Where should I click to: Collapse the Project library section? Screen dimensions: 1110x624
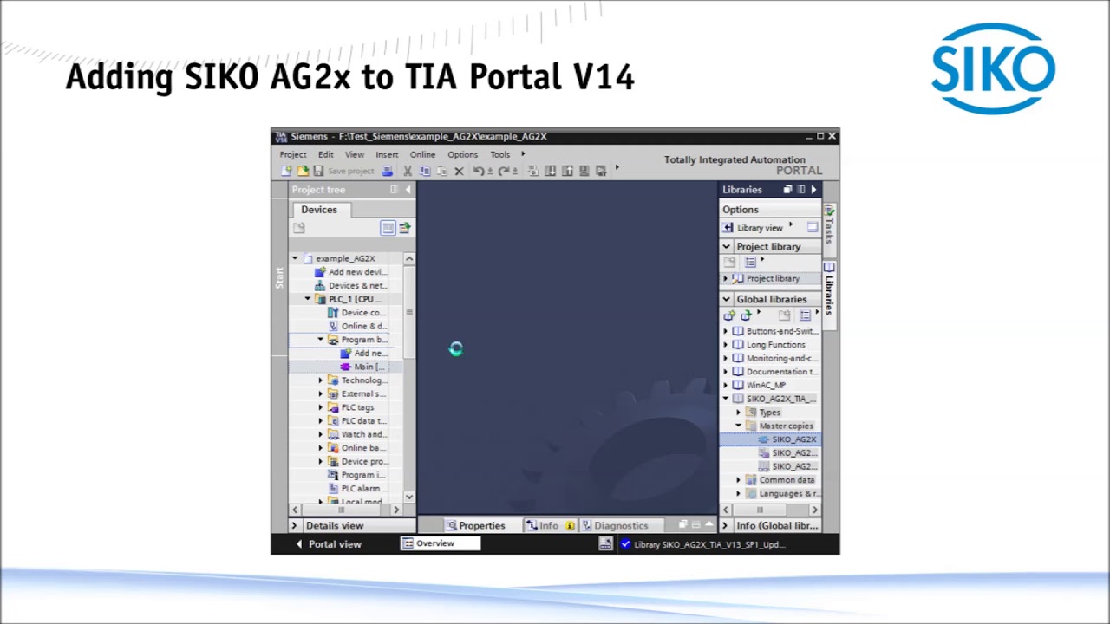pos(727,246)
